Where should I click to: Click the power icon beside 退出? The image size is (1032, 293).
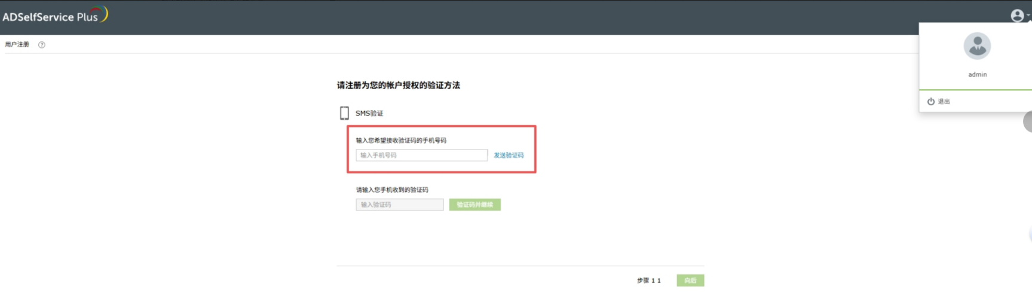[930, 102]
